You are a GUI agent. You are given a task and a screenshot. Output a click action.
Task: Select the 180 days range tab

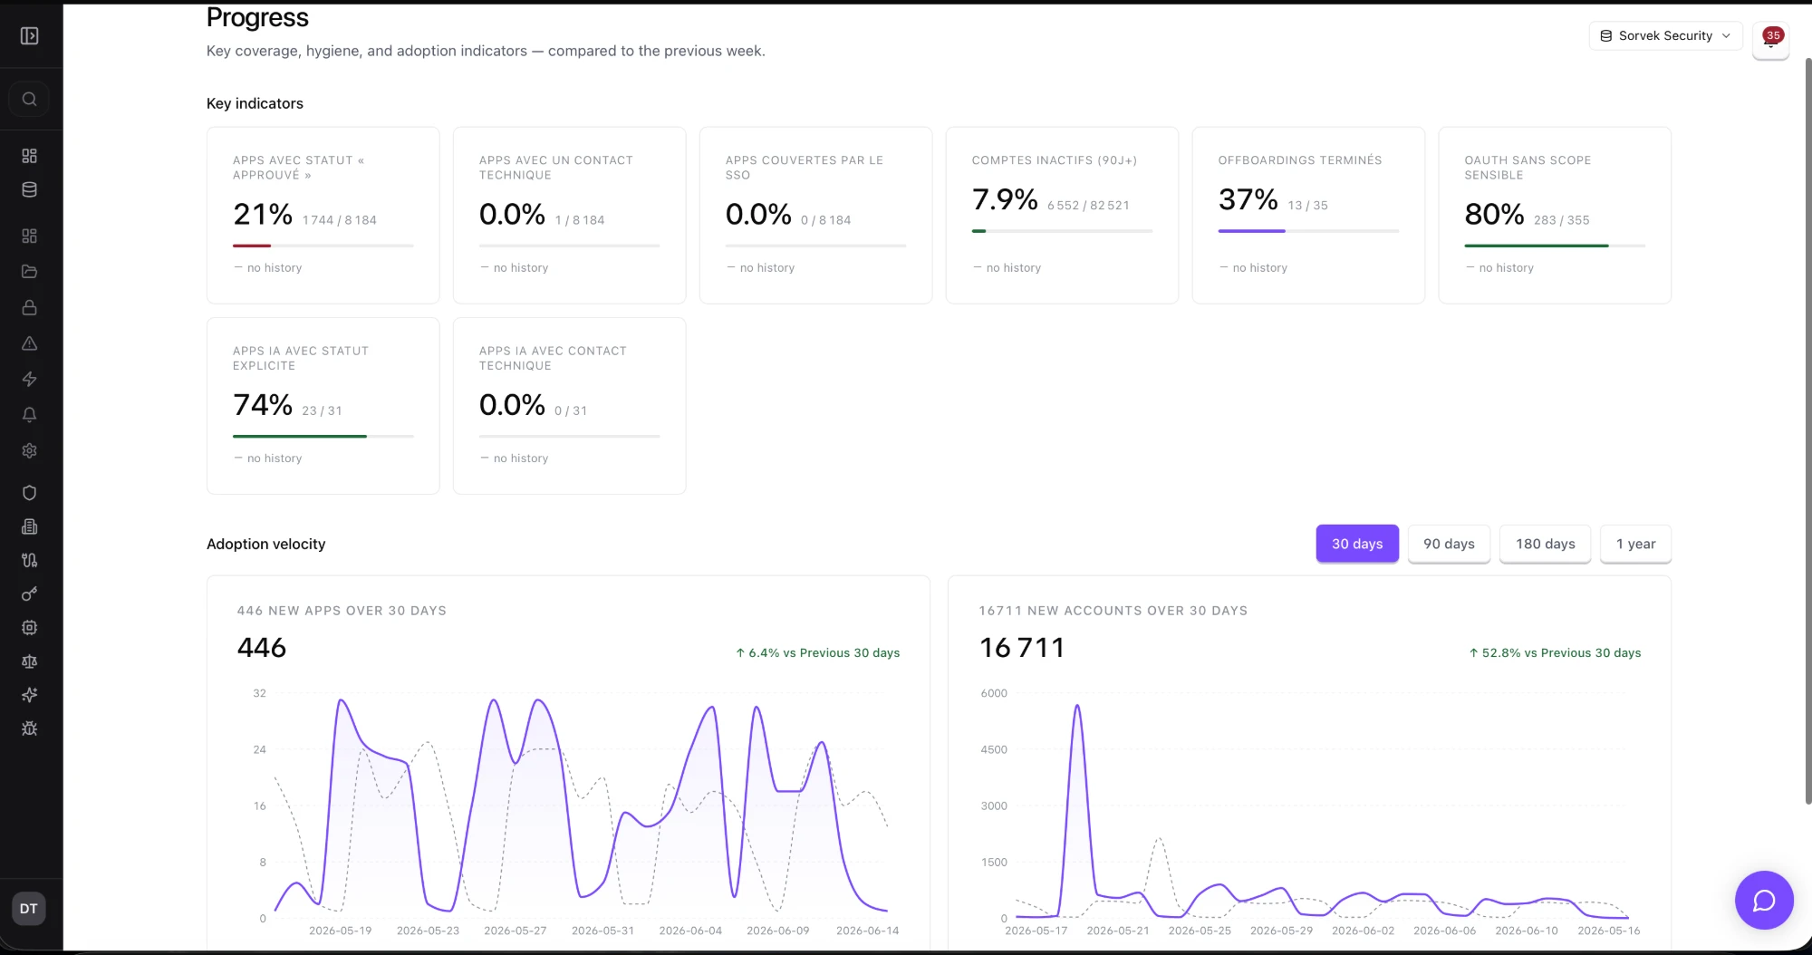(x=1545, y=544)
